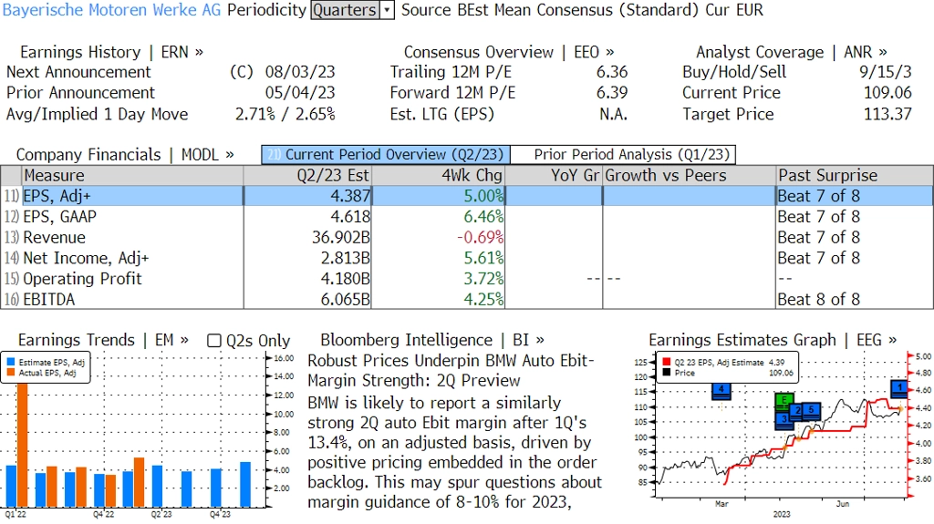934x524 pixels.
Task: Switch to Current Period Overview (Q2/23) tab
Action: (386, 155)
